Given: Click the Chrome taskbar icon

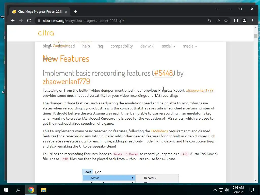Looking at the screenshot, I should click(x=31, y=190).
